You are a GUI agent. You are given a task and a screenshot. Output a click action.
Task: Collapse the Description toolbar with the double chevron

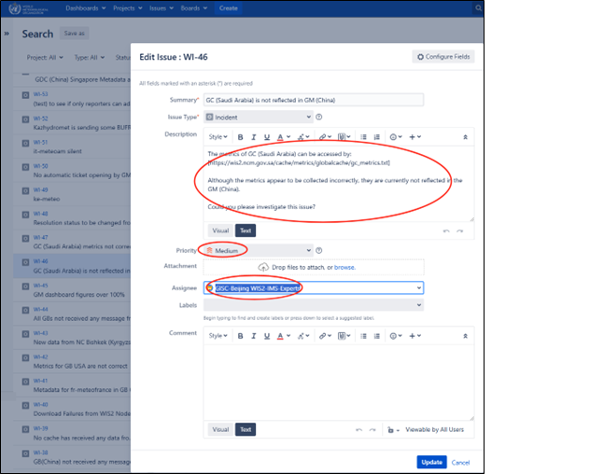[466, 136]
